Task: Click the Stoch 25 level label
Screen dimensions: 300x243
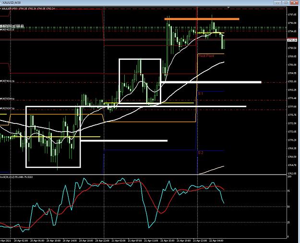Action: (x=289, y=222)
